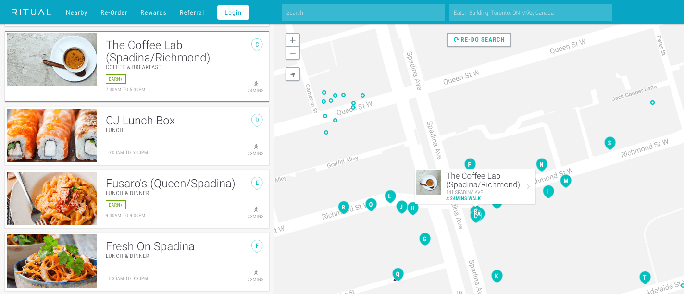Select map marker H

413,208
